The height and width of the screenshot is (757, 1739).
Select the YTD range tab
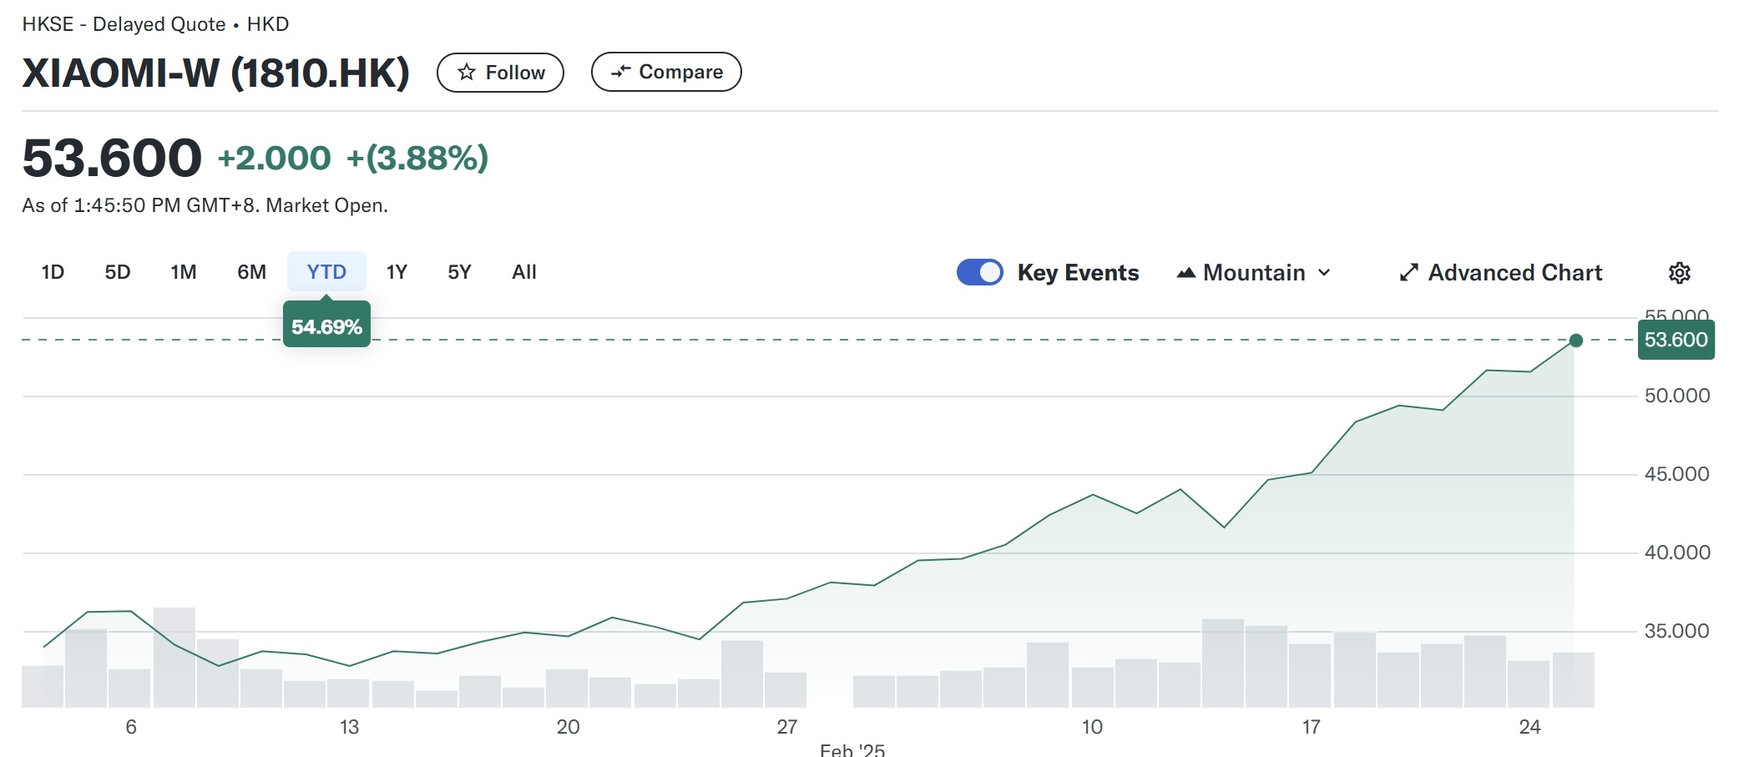tap(326, 272)
